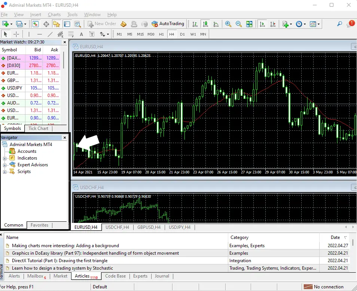The width and height of the screenshot is (357, 291).
Task: Switch to Tick Chart tab
Action: [x=38, y=128]
